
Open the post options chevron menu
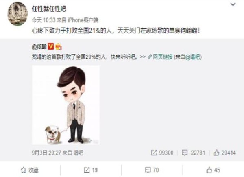233,4
